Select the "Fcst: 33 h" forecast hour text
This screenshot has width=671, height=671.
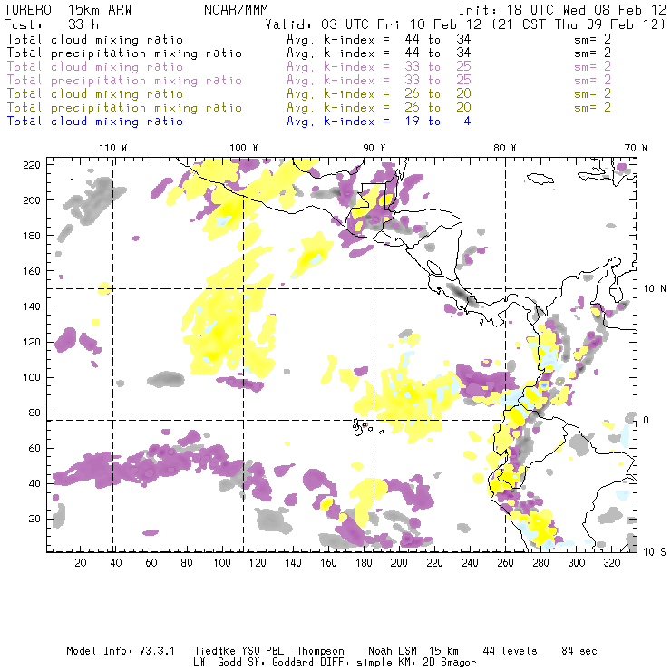(52, 24)
